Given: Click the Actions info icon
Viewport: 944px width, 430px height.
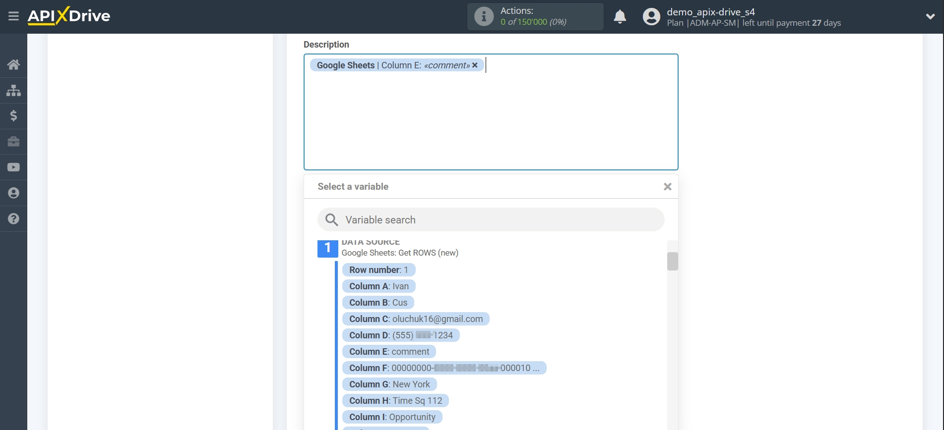Looking at the screenshot, I should 484,16.
